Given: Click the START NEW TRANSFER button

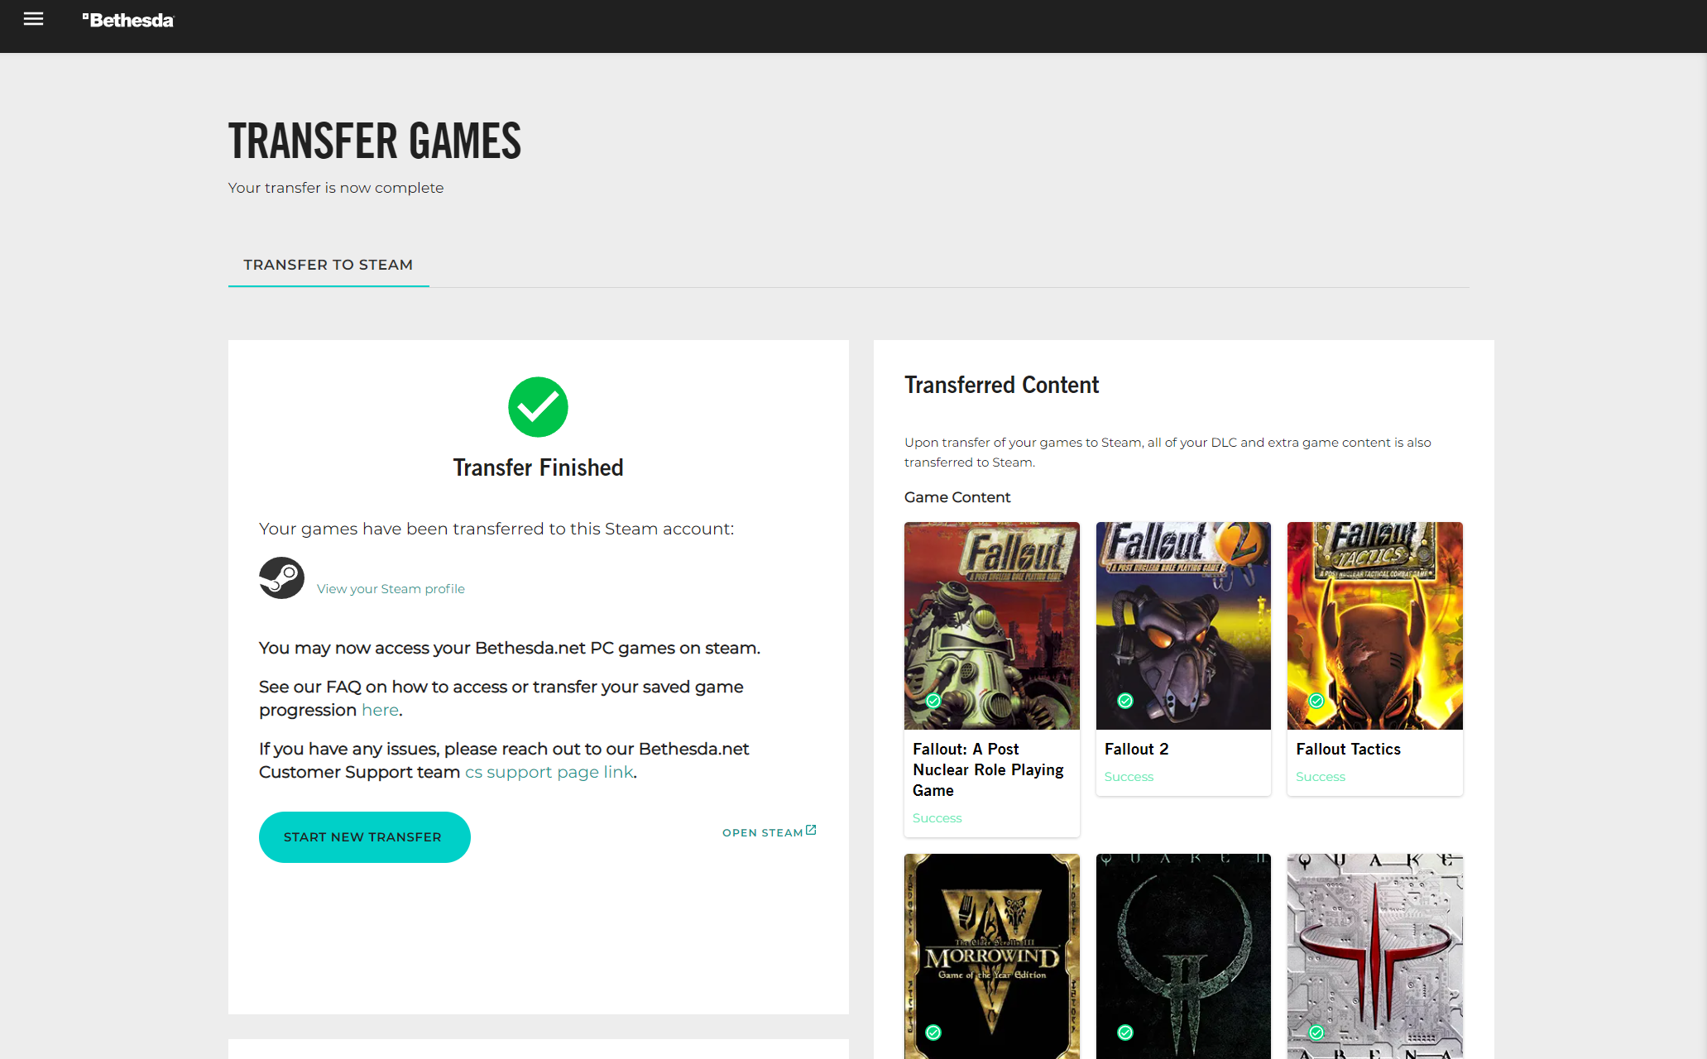Looking at the screenshot, I should coord(362,836).
